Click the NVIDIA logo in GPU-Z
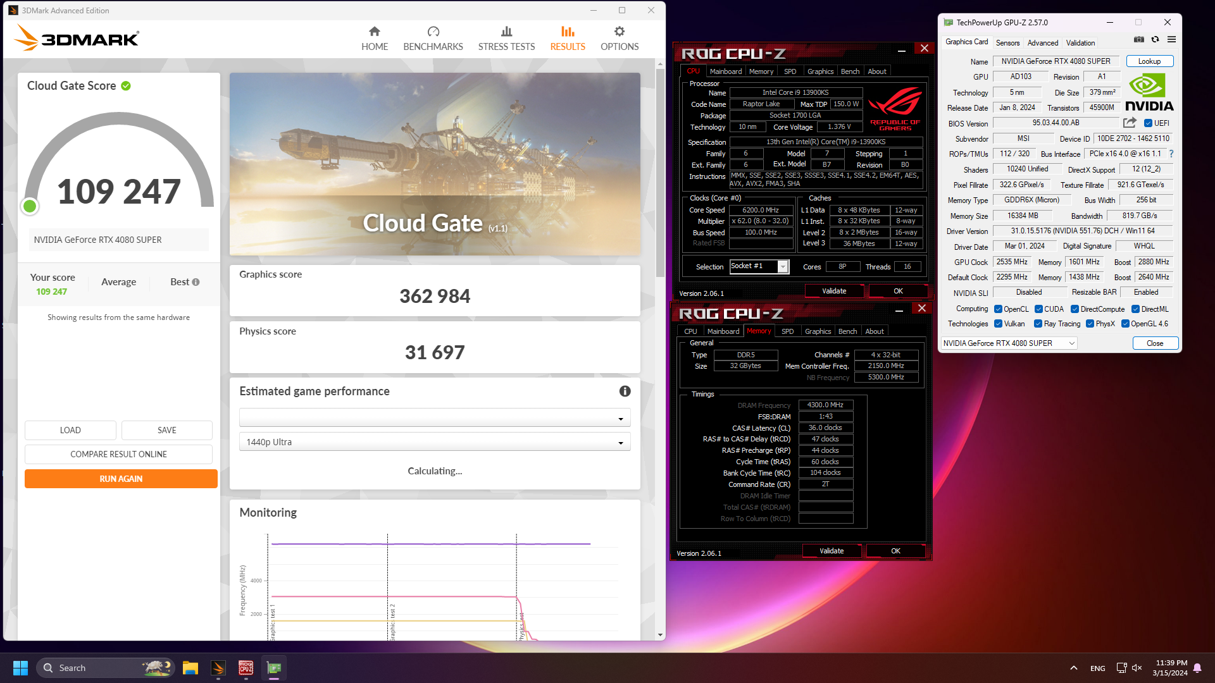1215x683 pixels. pyautogui.click(x=1149, y=92)
